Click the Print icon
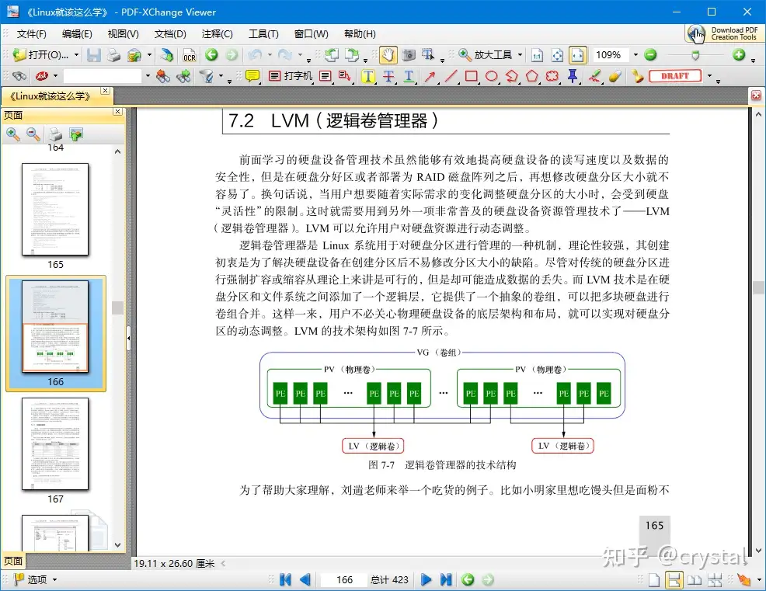The width and height of the screenshot is (766, 591). pyautogui.click(x=113, y=55)
